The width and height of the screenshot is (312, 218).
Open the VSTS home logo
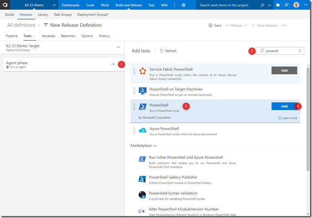5,5
